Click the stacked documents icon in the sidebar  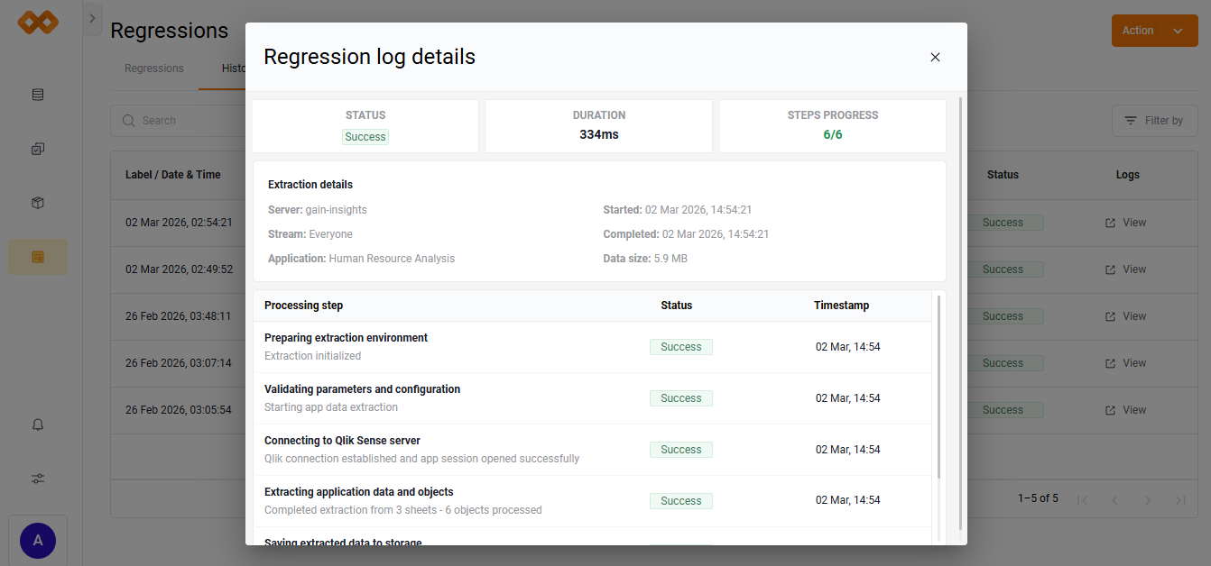pos(37,148)
